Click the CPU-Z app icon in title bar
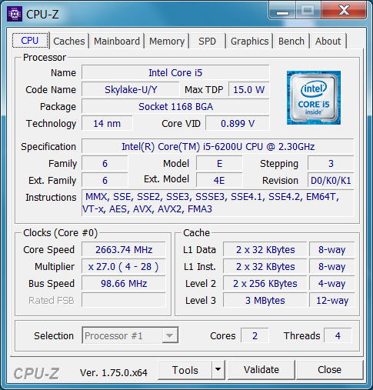Image resolution: width=373 pixels, height=390 pixels. click(15, 14)
